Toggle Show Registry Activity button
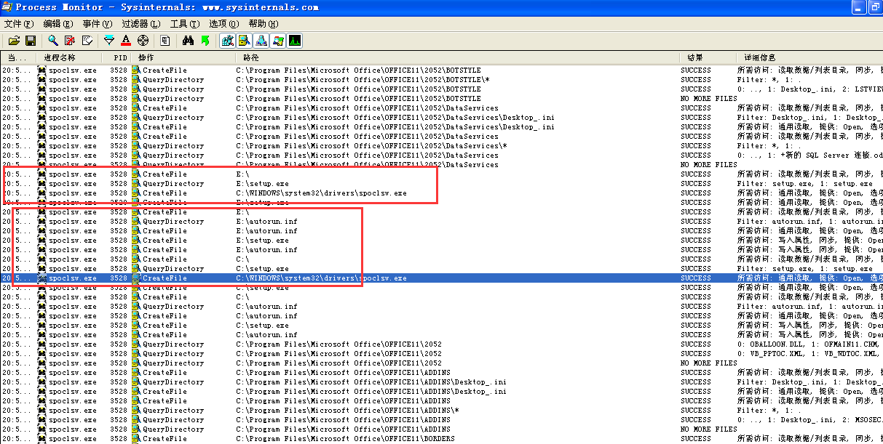 click(x=228, y=41)
